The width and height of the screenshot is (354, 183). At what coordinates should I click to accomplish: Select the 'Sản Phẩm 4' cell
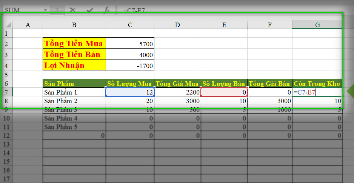tap(74, 118)
